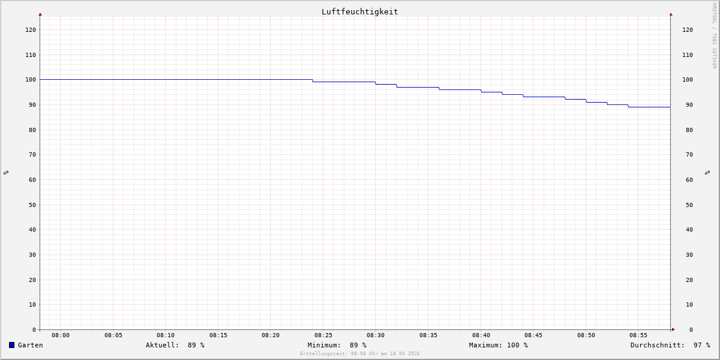Viewport: 720px width, 360px height.
Task: Click the 08:55 time axis label
Action: [x=638, y=335]
